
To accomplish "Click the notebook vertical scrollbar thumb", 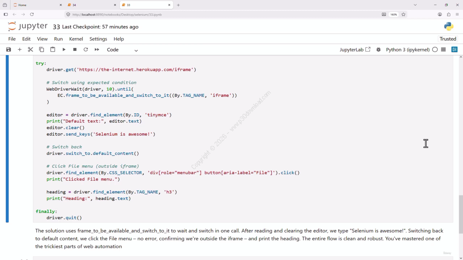I will pos(461,215).
